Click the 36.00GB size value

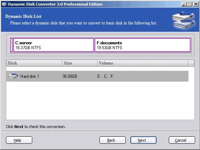point(70,76)
